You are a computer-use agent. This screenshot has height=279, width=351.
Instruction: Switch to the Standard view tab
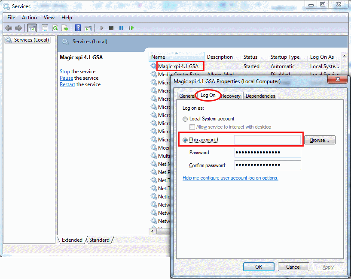coord(99,240)
